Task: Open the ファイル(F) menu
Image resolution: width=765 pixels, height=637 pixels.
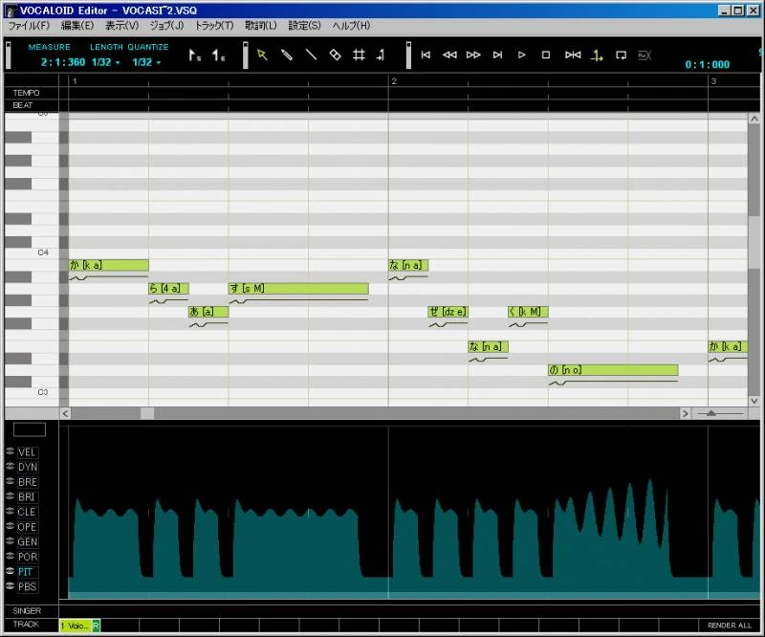Action: (29, 26)
